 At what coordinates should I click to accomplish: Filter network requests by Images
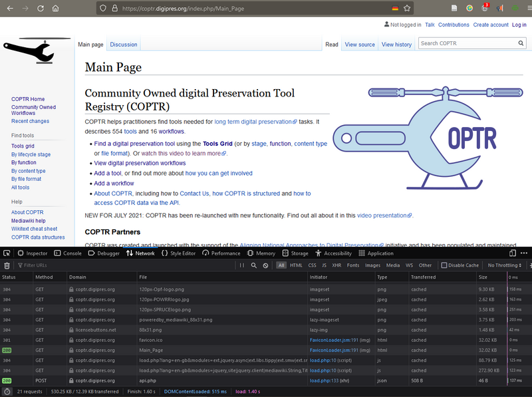coord(373,265)
